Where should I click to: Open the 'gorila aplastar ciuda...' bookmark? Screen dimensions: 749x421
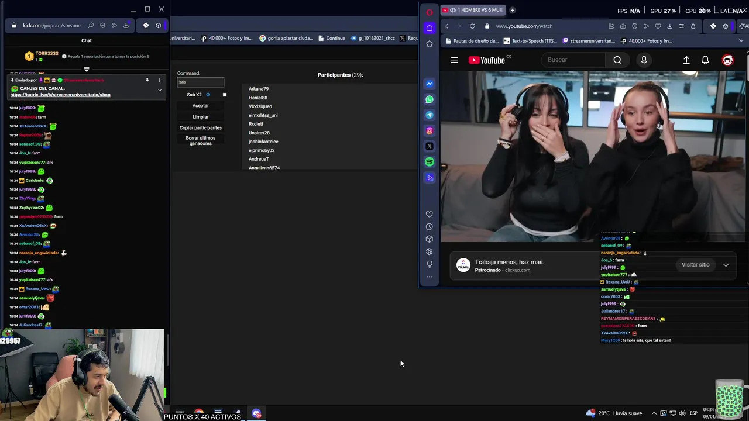pos(286,38)
